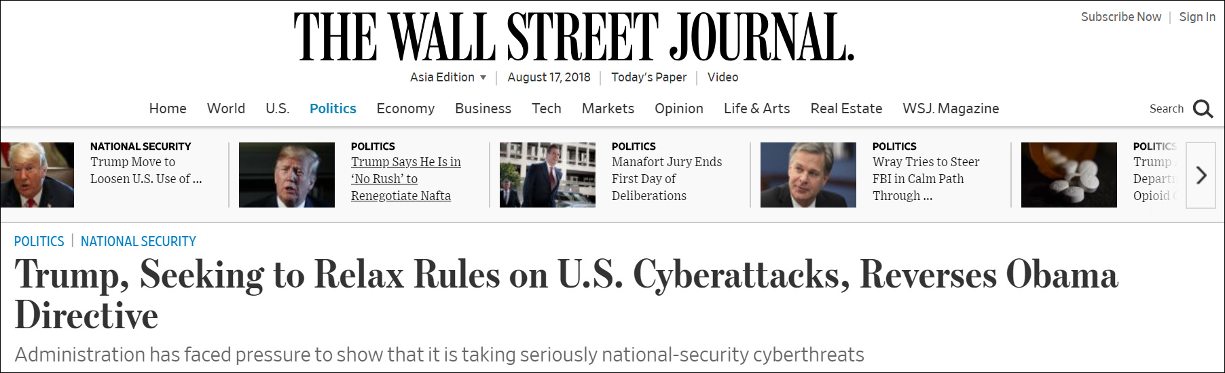Click the National Security breadcrumb link
Viewport: 1225px width, 373px height.
click(138, 241)
